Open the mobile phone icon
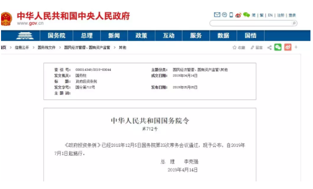Image resolution: width=313 pixels, height=189 pixels. pyautogui.click(x=231, y=15)
